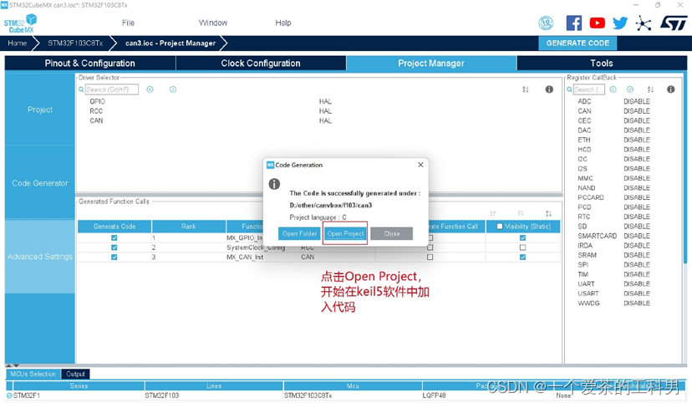The height and width of the screenshot is (403, 692).
Task: Click the Register CallBack search magnifier icon
Action: tap(569, 89)
